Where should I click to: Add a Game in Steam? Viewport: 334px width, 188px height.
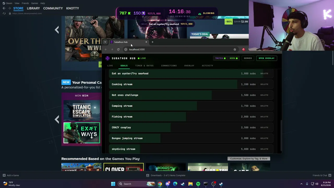[x=11, y=175]
